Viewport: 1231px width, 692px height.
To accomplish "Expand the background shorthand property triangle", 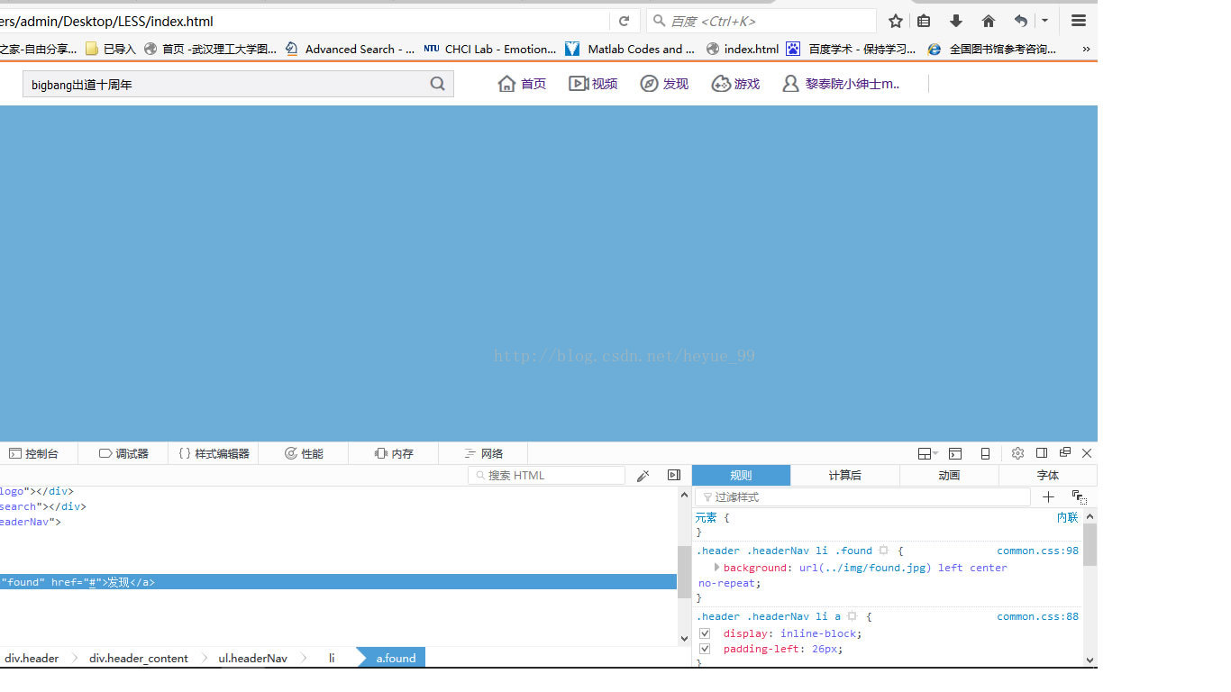I will click(x=717, y=568).
